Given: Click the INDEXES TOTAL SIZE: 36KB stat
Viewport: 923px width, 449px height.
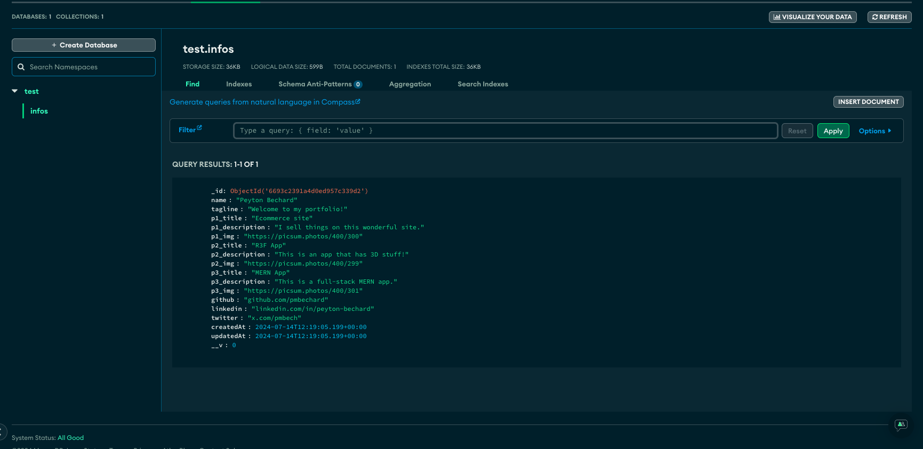Looking at the screenshot, I should 444,67.
